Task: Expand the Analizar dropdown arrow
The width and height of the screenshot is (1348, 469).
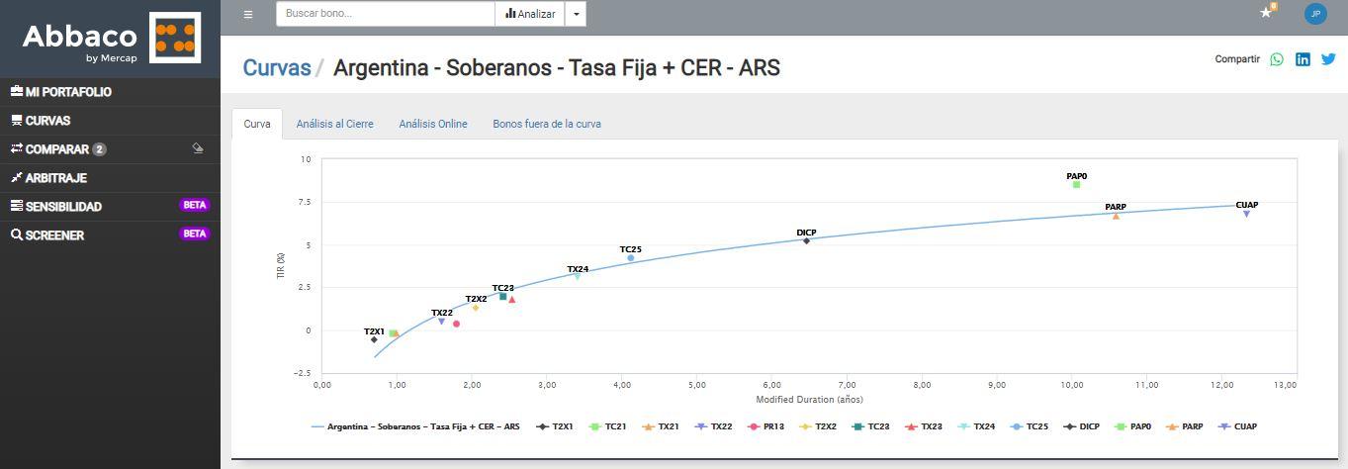Action: point(576,14)
